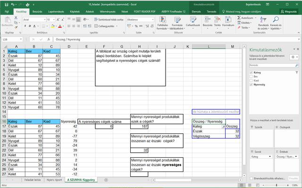
Task: Click the search magnifier in field list
Action: pos(297,65)
